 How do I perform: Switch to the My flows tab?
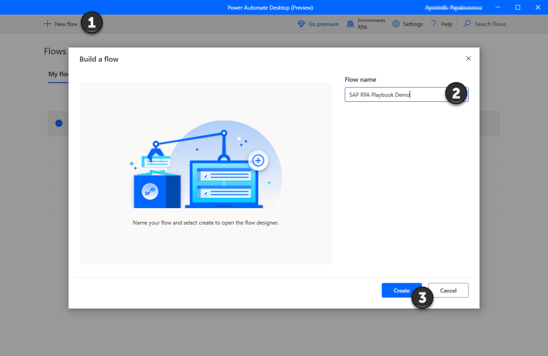pos(58,74)
